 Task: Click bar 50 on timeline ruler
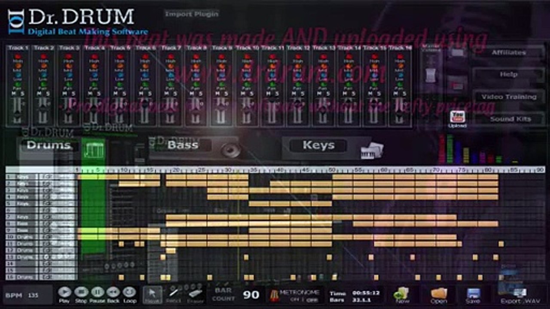331,170
